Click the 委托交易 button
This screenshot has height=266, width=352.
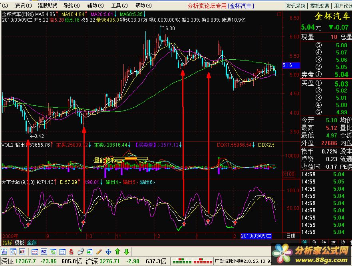click(x=320, y=6)
